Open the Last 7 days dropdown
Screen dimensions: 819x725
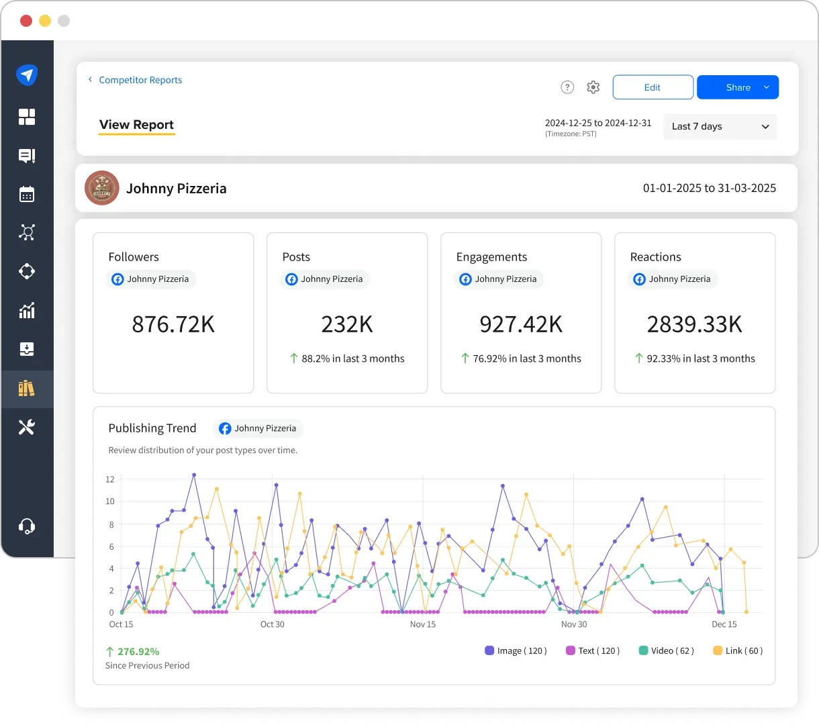(720, 126)
